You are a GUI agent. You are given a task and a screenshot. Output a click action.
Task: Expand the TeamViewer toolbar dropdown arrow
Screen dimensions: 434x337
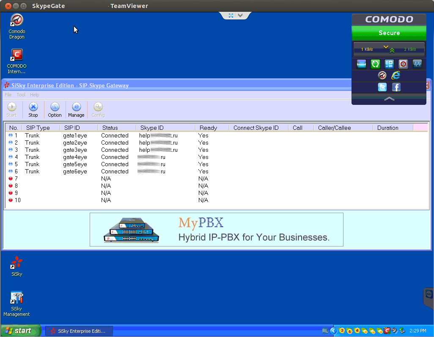[240, 16]
